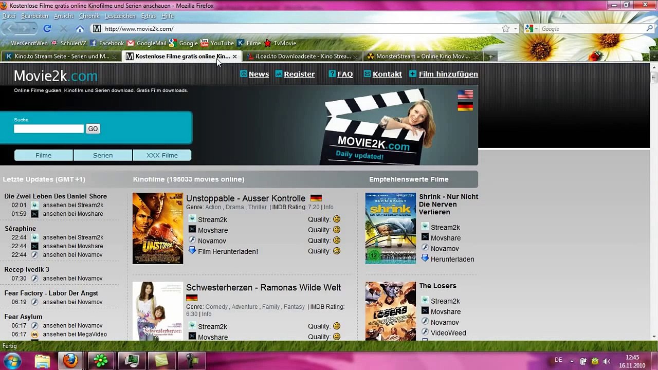Show hidden system tray icons arrow
658x370 pixels.
[571, 361]
